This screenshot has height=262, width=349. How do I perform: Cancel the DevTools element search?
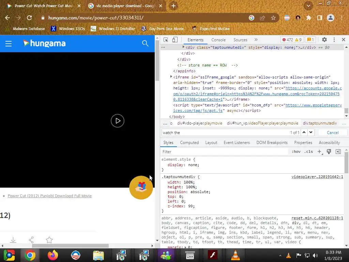tap(333, 133)
